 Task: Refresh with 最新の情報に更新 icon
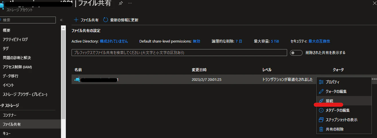click(105, 20)
